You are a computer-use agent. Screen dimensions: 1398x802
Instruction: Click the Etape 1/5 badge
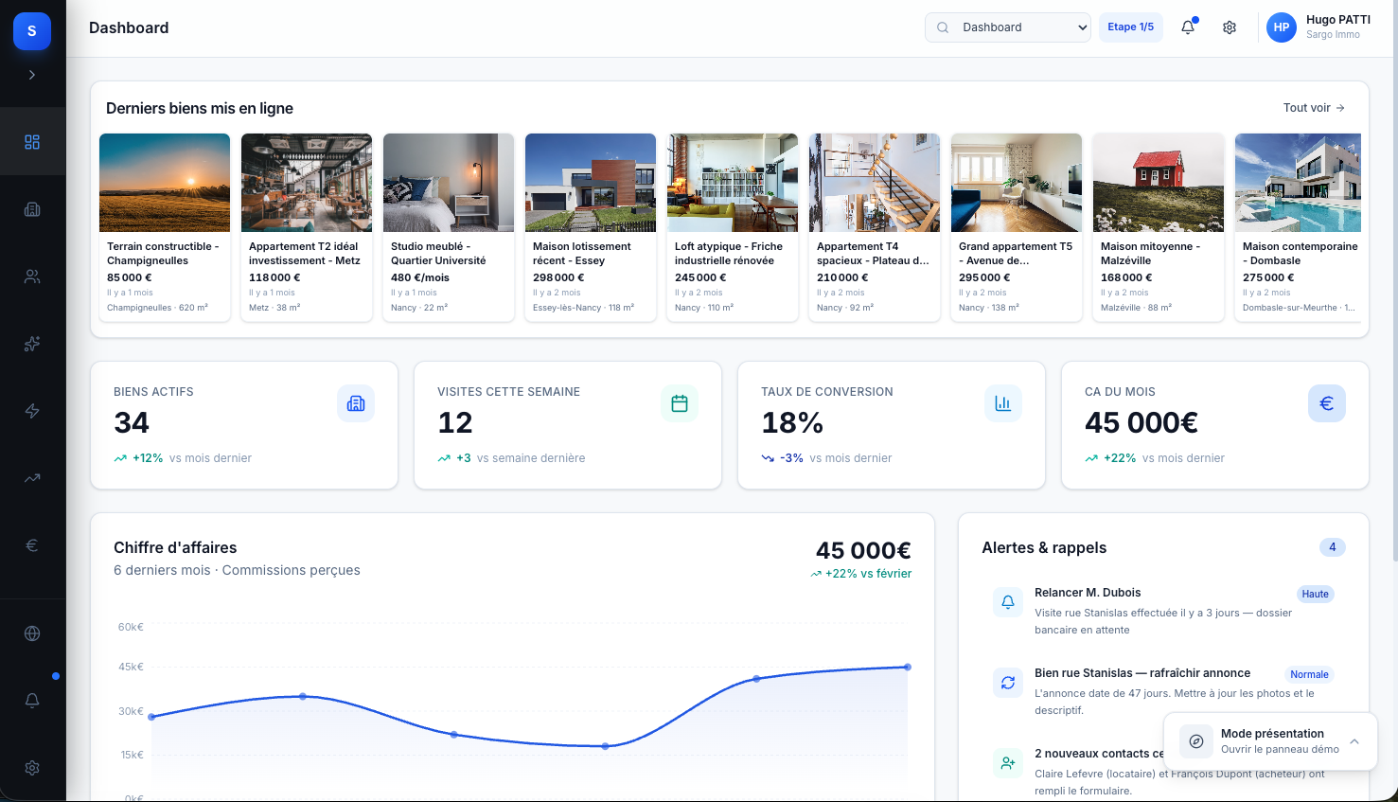tap(1130, 27)
